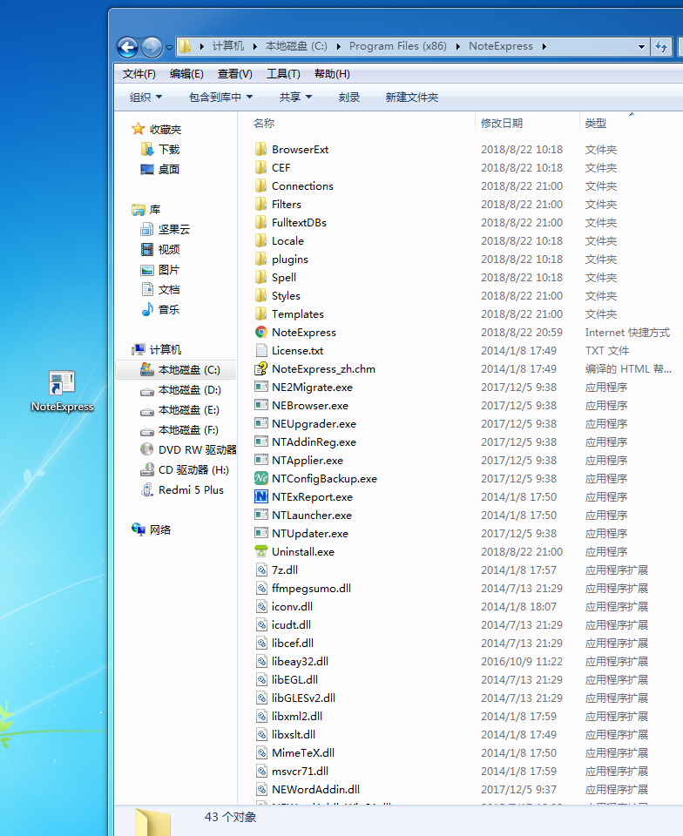Select 本地磁盘 (F:) drive
683x836 pixels.
click(179, 429)
